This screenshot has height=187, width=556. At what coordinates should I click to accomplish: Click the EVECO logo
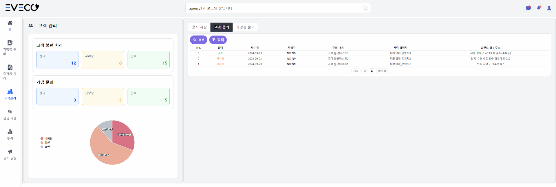coord(22,8)
